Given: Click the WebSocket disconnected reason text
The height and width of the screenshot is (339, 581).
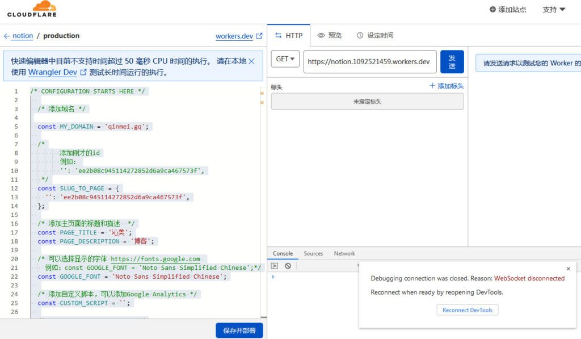Looking at the screenshot, I should tap(529, 279).
